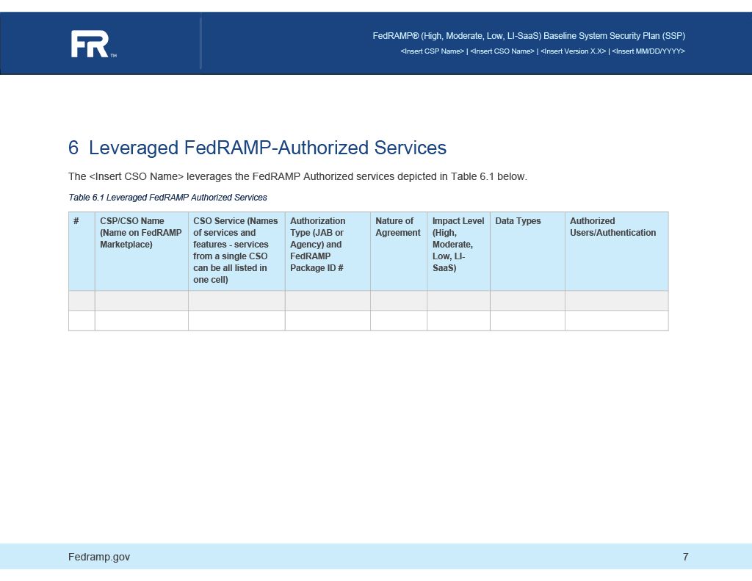Click the SSP baseline title in header
Screen dimensions: 752x581
[x=529, y=35]
